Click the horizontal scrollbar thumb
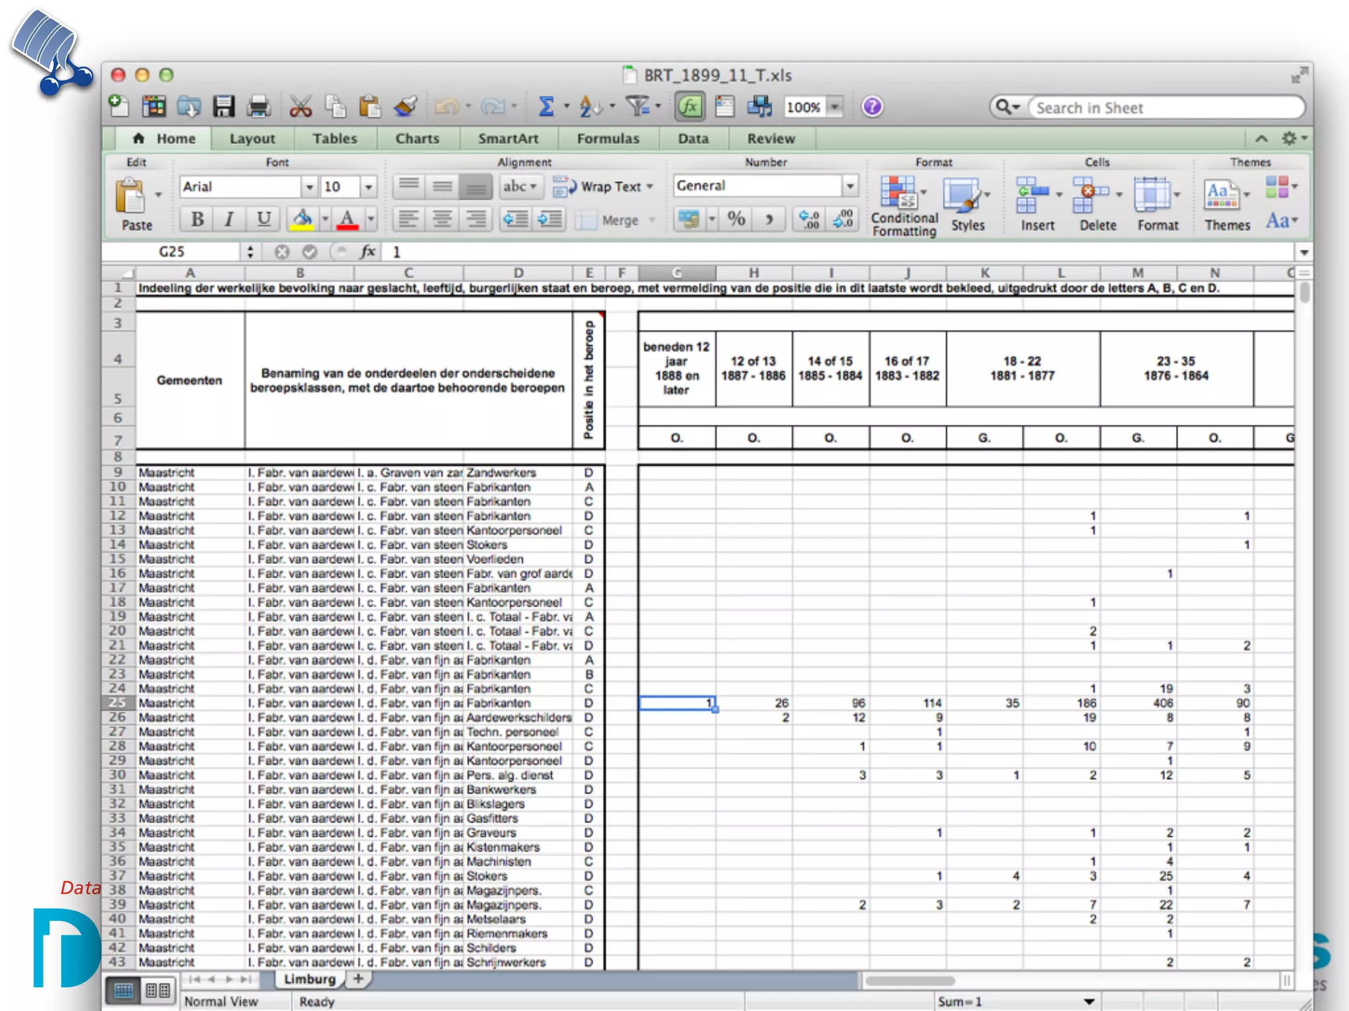 [909, 981]
